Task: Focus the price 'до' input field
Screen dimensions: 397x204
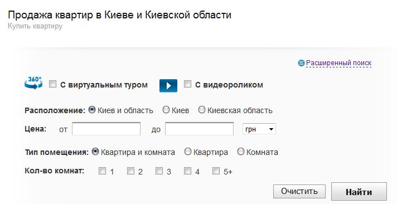Action: tap(199, 129)
